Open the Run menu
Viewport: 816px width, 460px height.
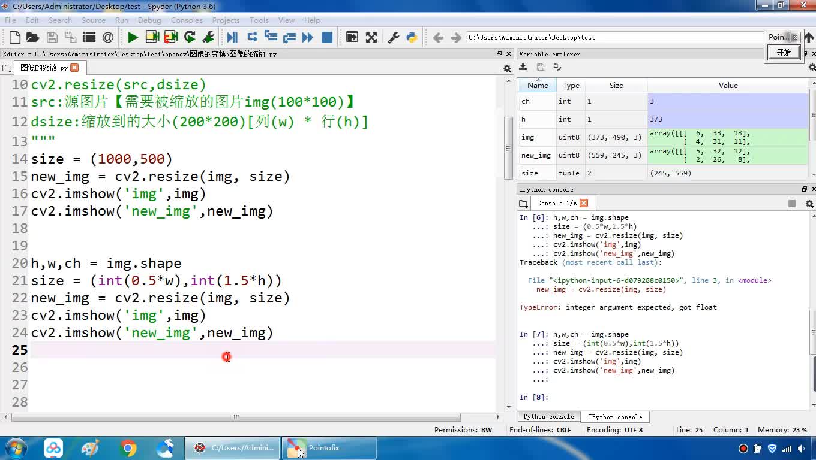(x=122, y=20)
